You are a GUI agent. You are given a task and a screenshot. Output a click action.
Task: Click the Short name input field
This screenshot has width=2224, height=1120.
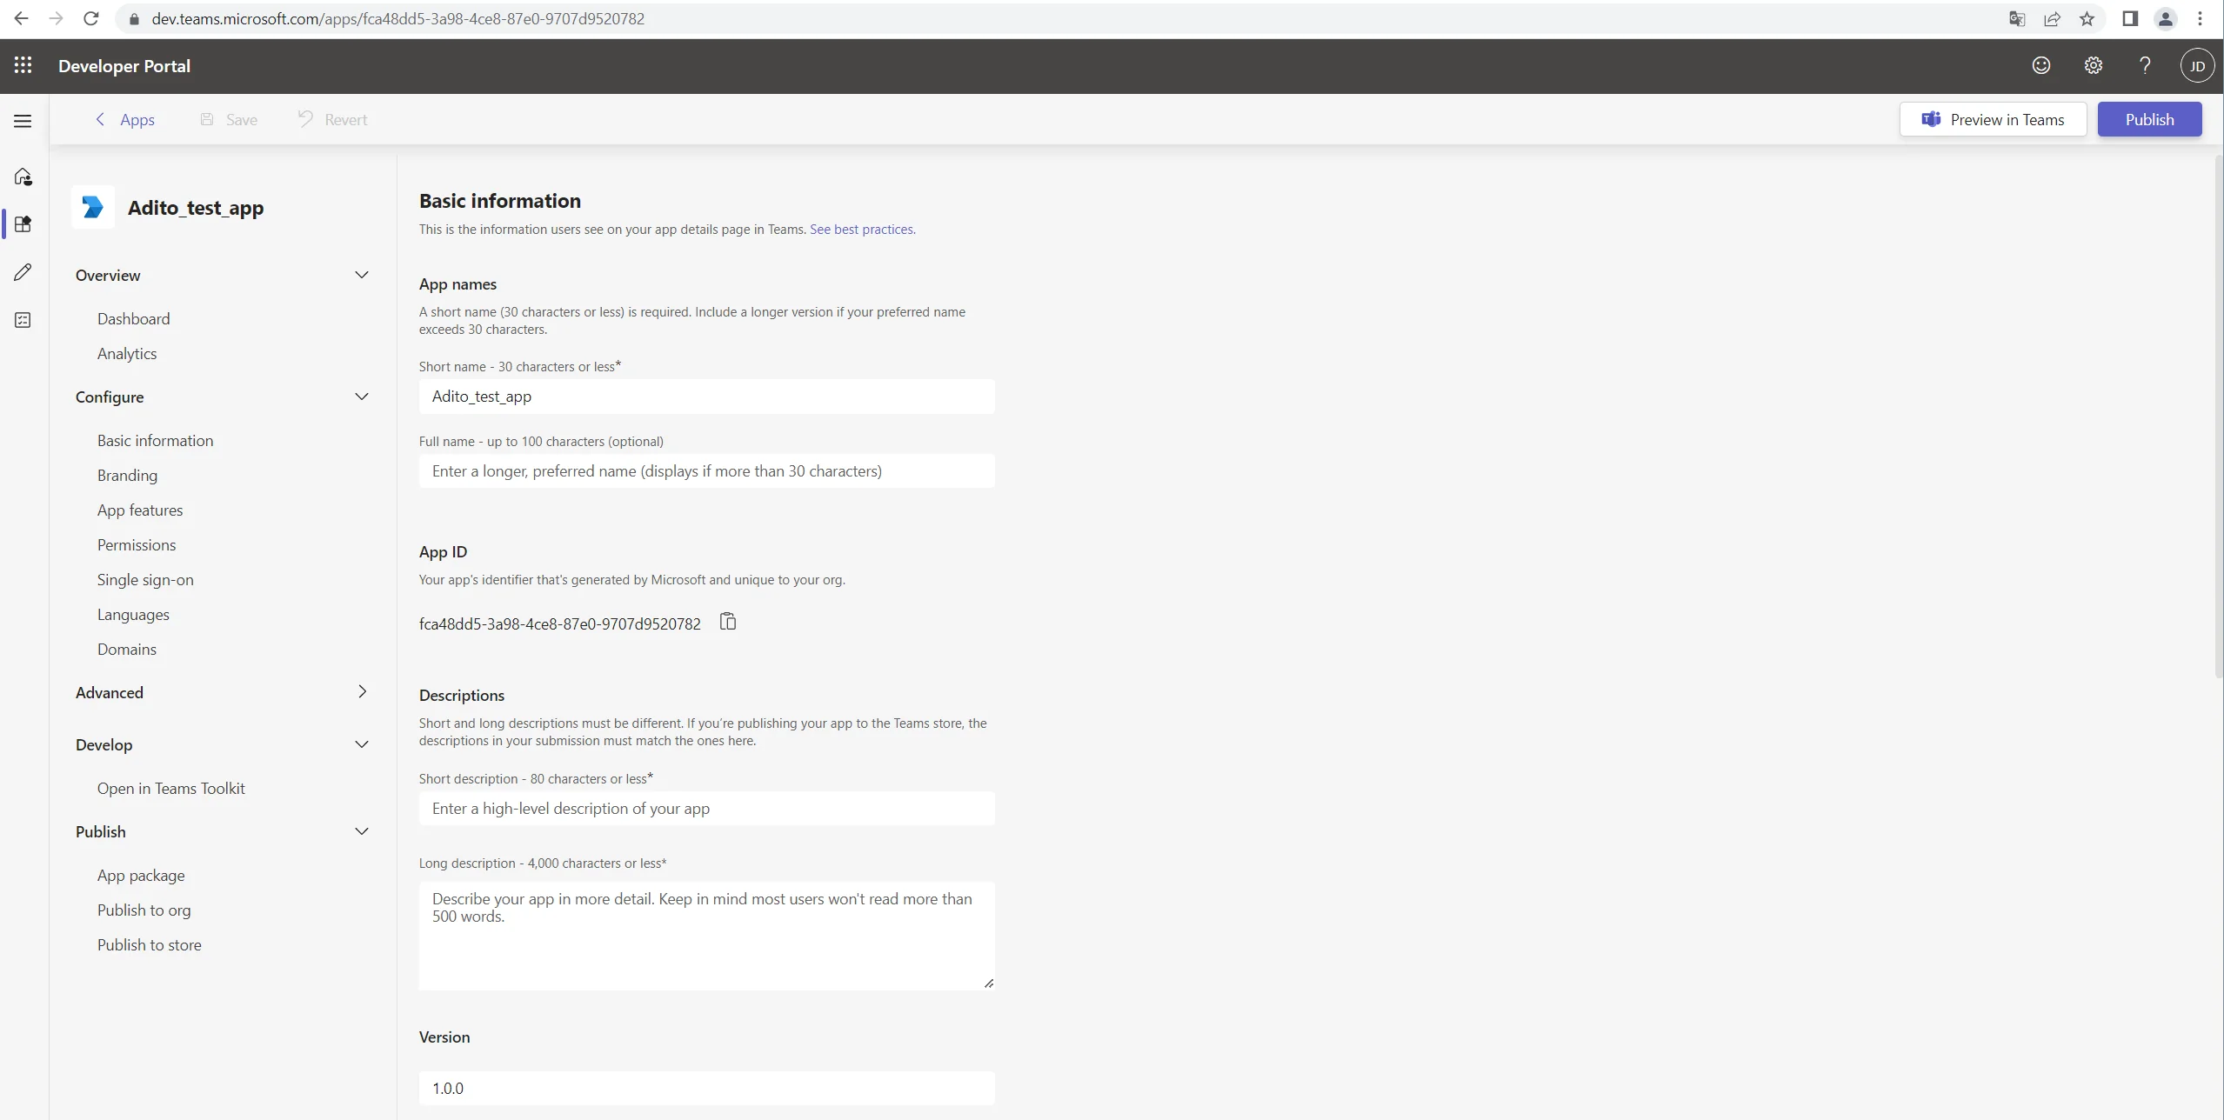point(706,397)
